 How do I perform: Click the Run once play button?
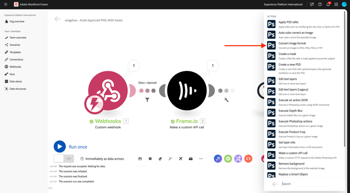pos(60,146)
